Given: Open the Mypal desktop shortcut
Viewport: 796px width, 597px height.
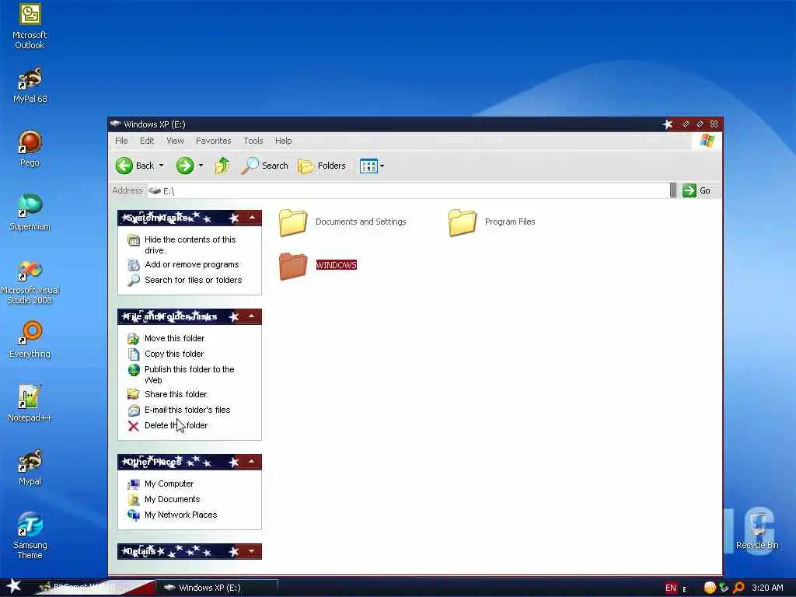Looking at the screenshot, I should [x=30, y=467].
